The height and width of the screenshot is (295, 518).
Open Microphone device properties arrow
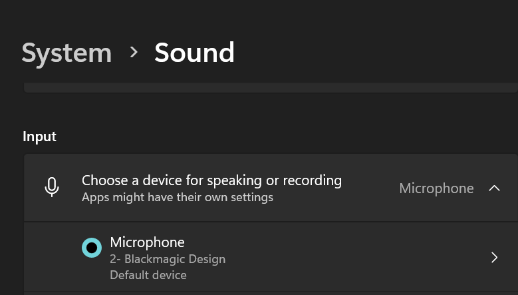tap(494, 257)
